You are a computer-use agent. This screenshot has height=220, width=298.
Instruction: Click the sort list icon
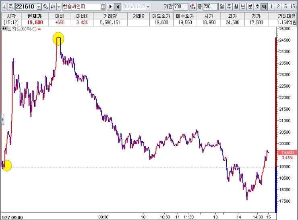53,7
